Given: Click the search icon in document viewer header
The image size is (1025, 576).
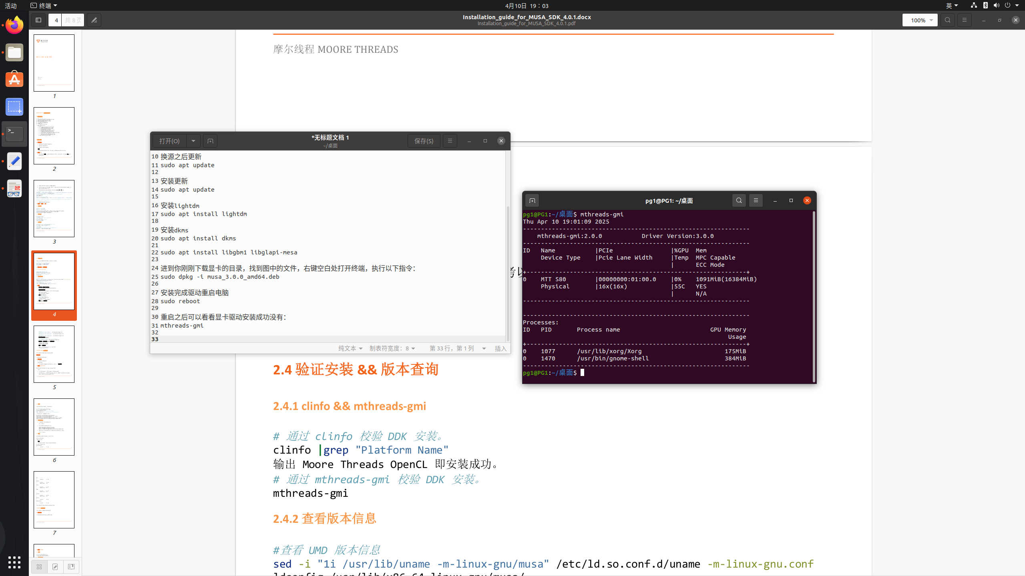Looking at the screenshot, I should point(947,20).
